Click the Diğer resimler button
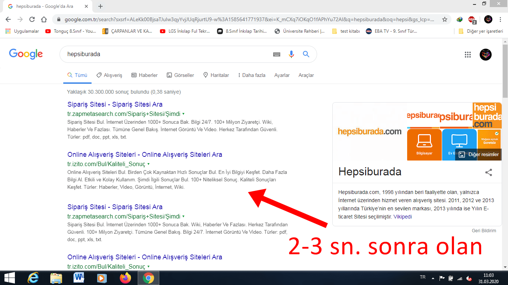This screenshot has height=285, width=508. tap(479, 155)
